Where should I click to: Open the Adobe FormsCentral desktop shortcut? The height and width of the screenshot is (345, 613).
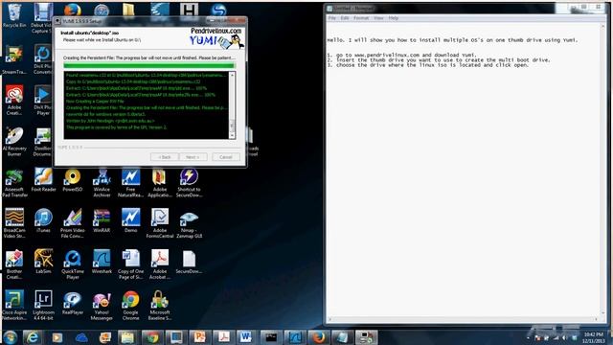(160, 223)
